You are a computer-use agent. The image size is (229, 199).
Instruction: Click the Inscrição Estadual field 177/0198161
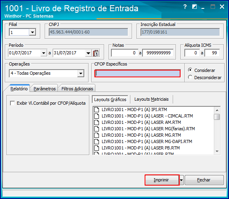click(x=180, y=32)
